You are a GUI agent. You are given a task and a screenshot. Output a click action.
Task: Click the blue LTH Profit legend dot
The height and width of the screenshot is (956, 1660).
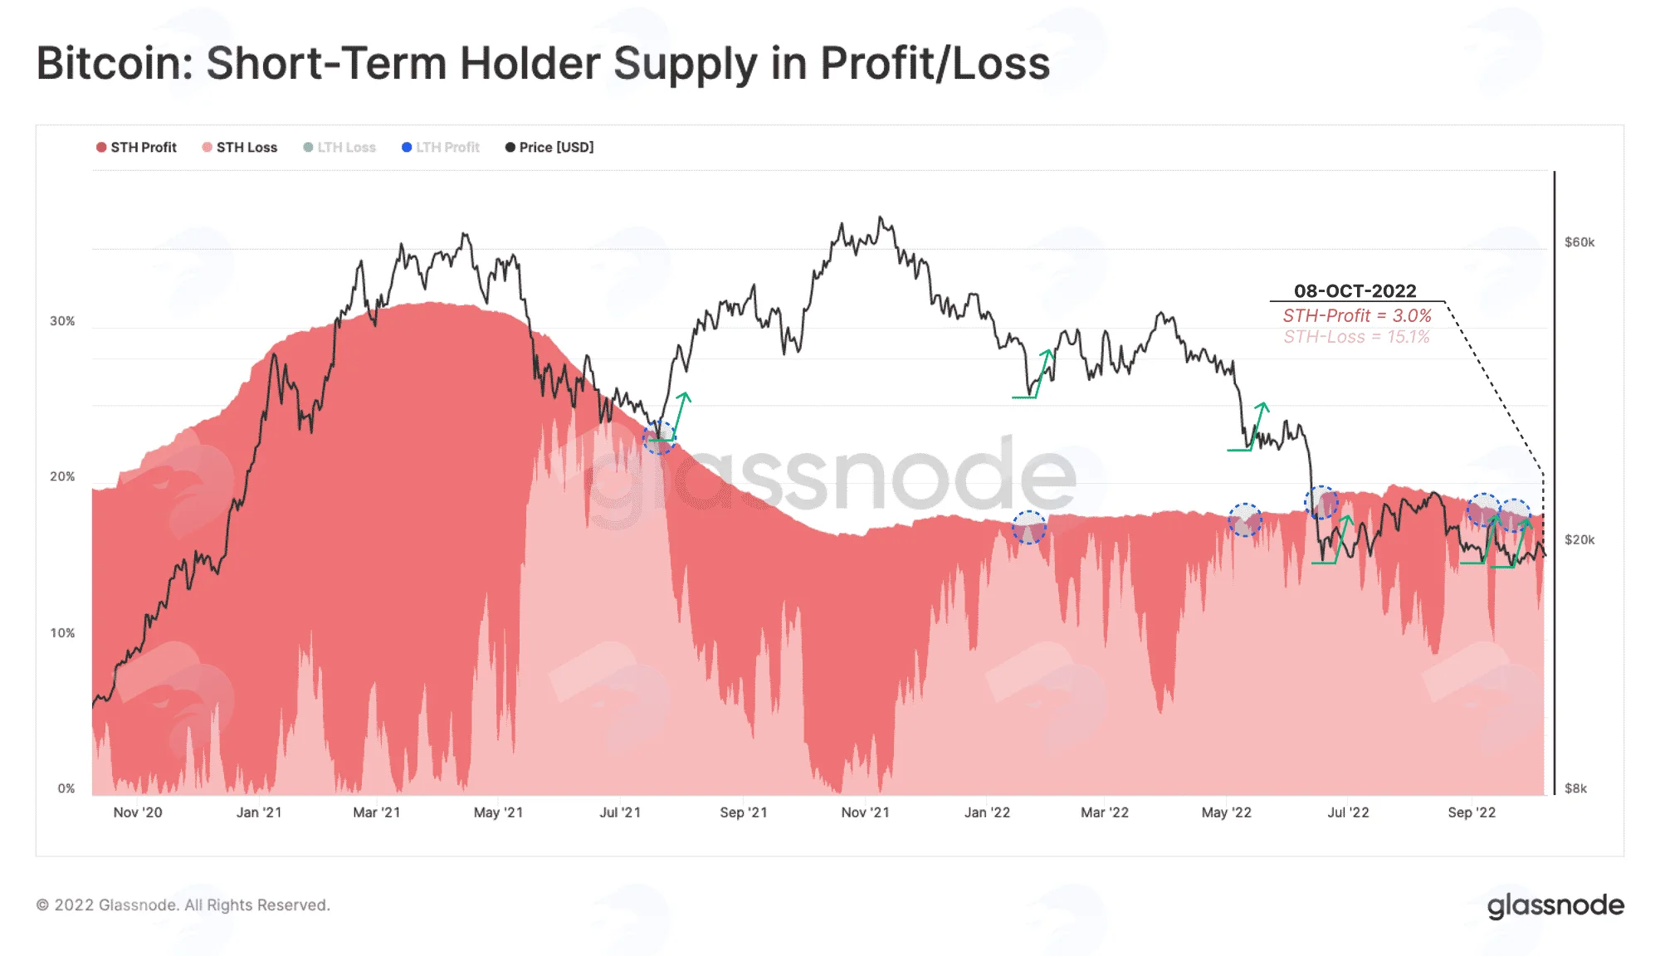pos(407,147)
